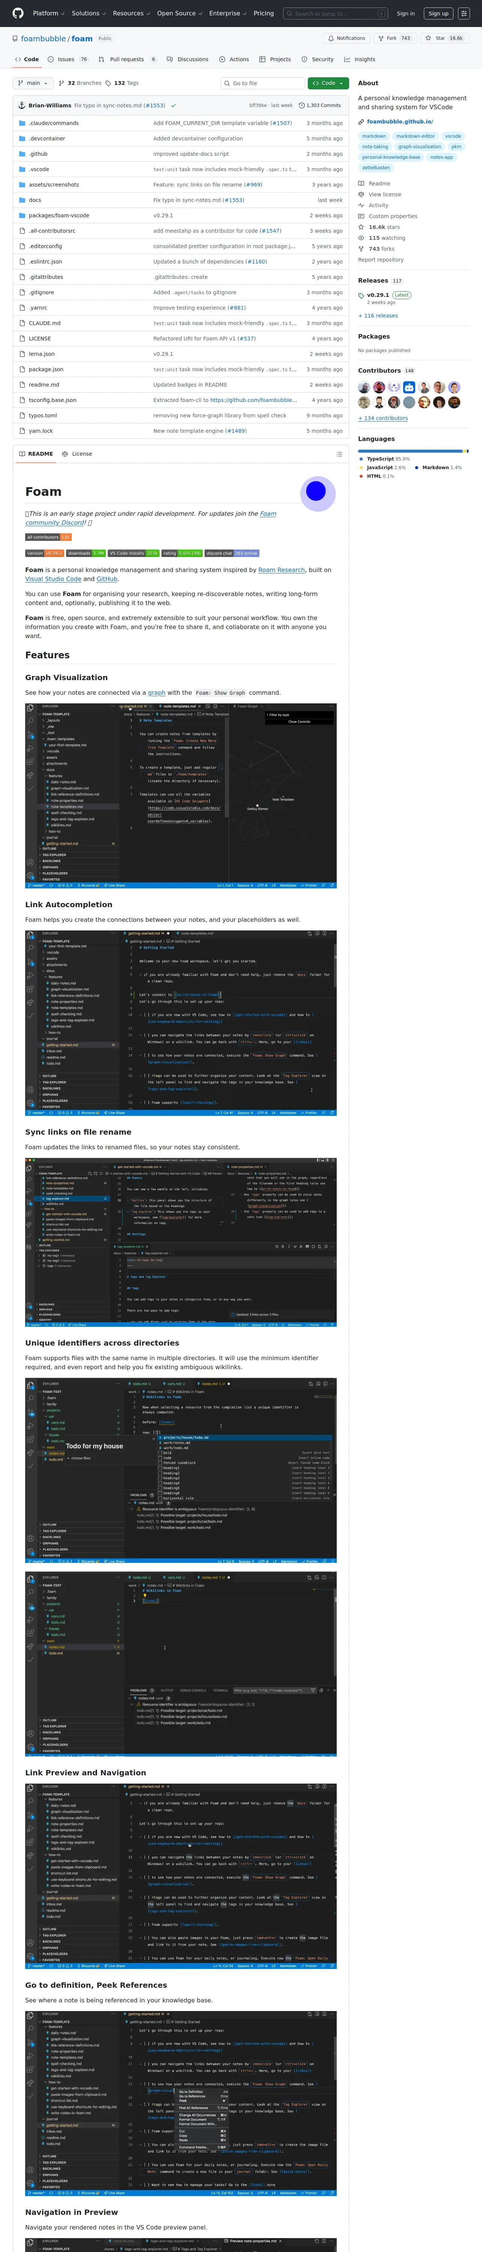Click Brian-Williams commit author avatar
Image resolution: width=482 pixels, height=2252 pixels.
coord(22,105)
